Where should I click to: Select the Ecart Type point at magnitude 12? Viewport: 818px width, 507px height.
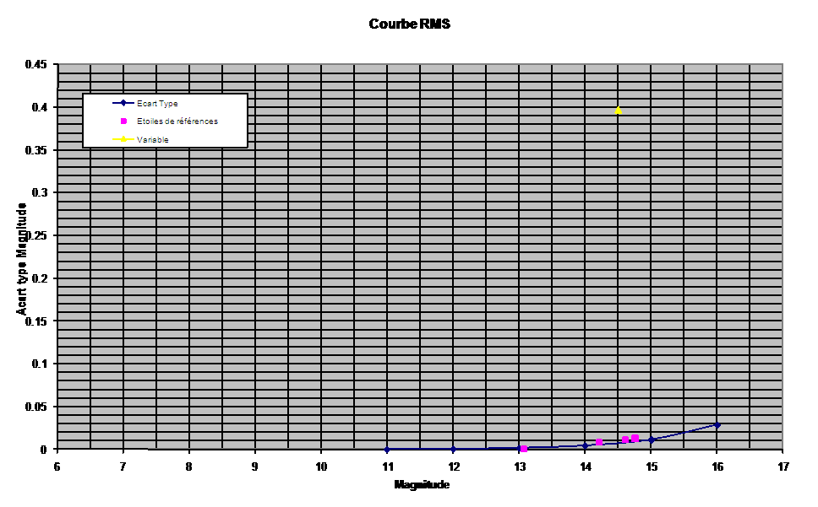(453, 449)
